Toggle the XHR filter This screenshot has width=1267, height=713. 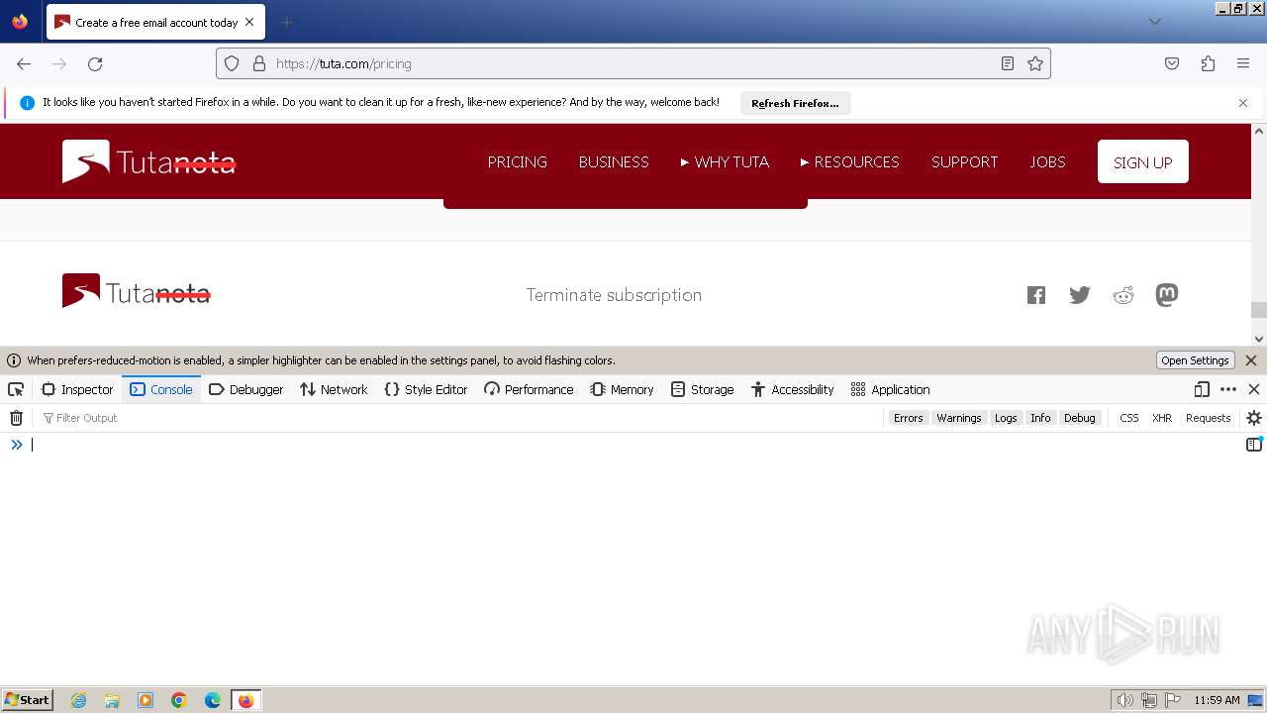pos(1162,418)
